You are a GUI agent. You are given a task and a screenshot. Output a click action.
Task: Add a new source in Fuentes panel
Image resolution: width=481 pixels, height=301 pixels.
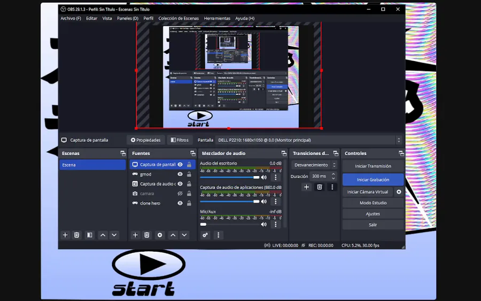135,235
